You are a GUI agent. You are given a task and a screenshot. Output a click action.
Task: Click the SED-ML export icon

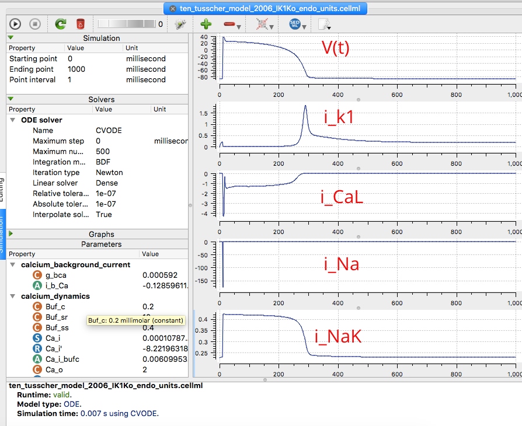(295, 24)
